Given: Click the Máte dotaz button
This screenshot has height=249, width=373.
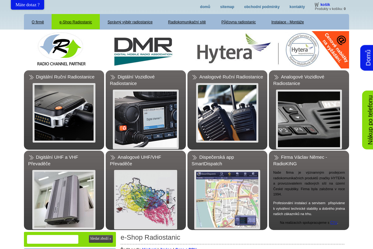Looking at the screenshot, I should [27, 5].
